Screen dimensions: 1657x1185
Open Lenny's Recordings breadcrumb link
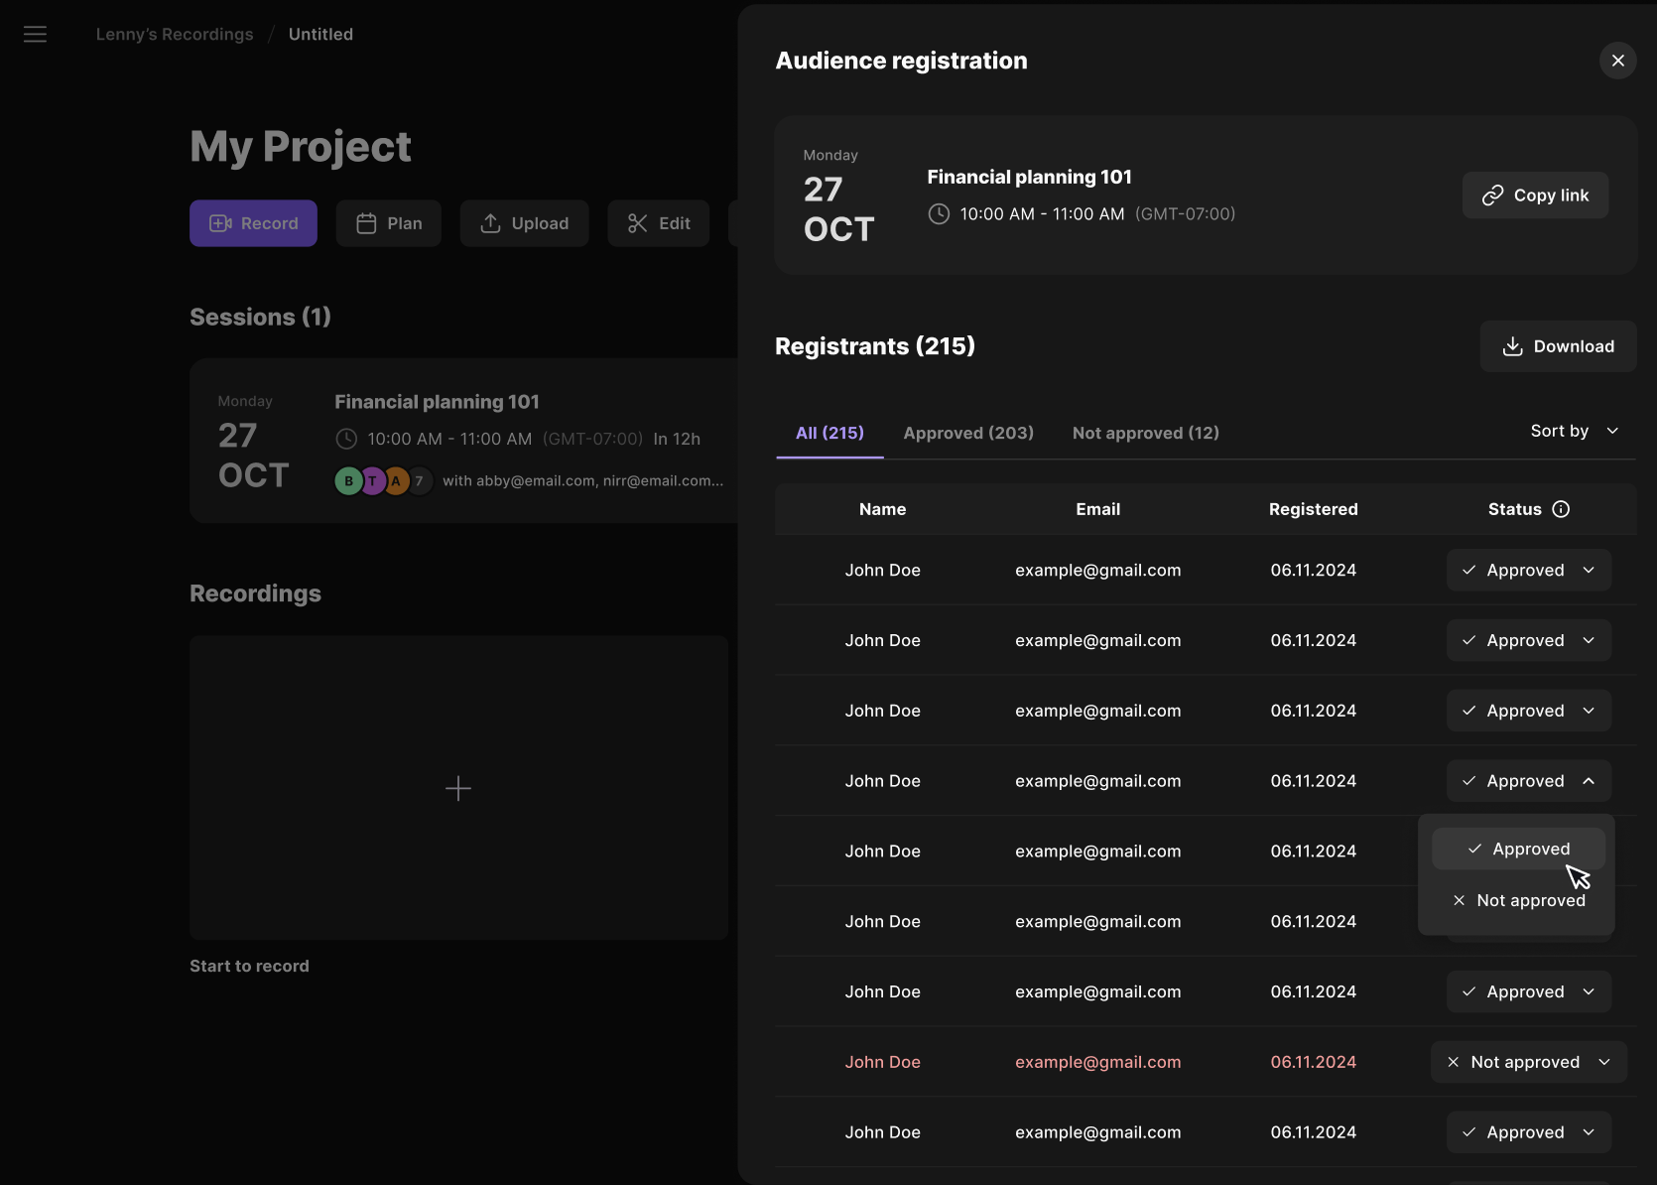click(175, 35)
